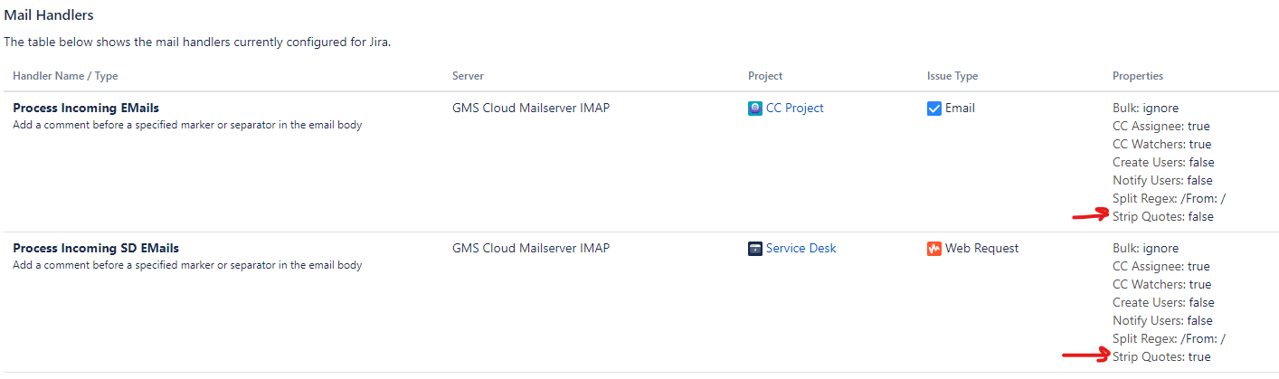Click Split Regex: /From: / in the Process Incoming EMails row
This screenshot has width=1279, height=379.
[1170, 198]
